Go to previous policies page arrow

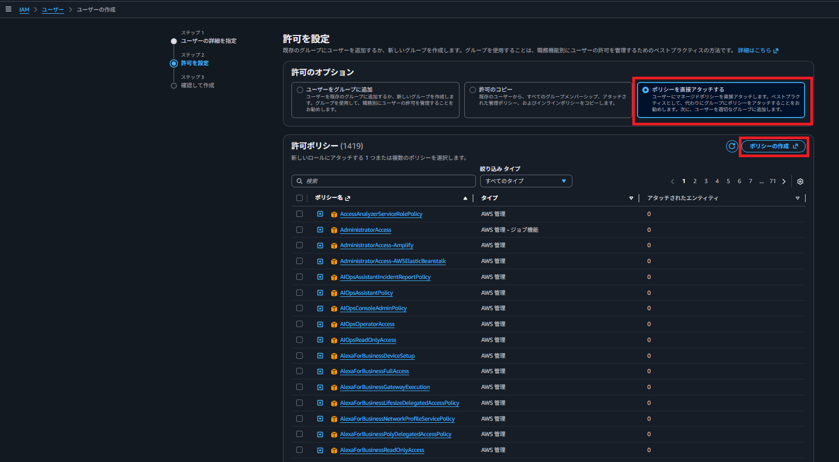click(673, 182)
